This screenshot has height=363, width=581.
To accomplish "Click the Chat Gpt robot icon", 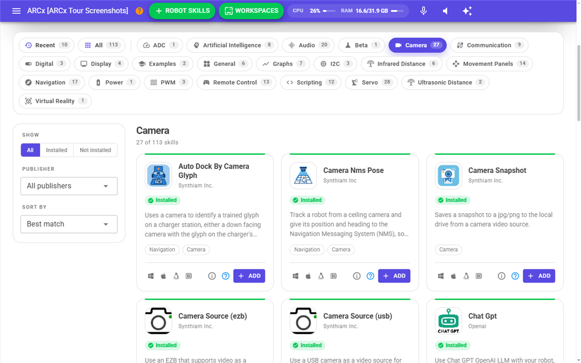I will tap(448, 321).
